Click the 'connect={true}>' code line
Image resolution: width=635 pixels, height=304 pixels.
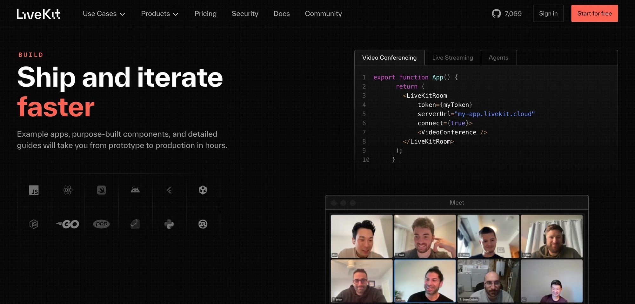click(445, 123)
